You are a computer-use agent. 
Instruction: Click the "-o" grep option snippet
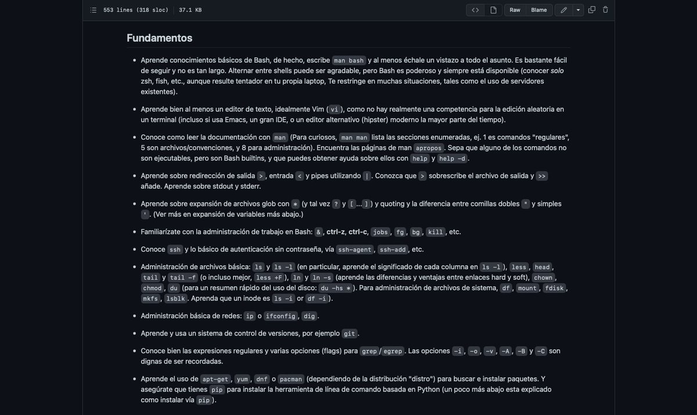474,351
